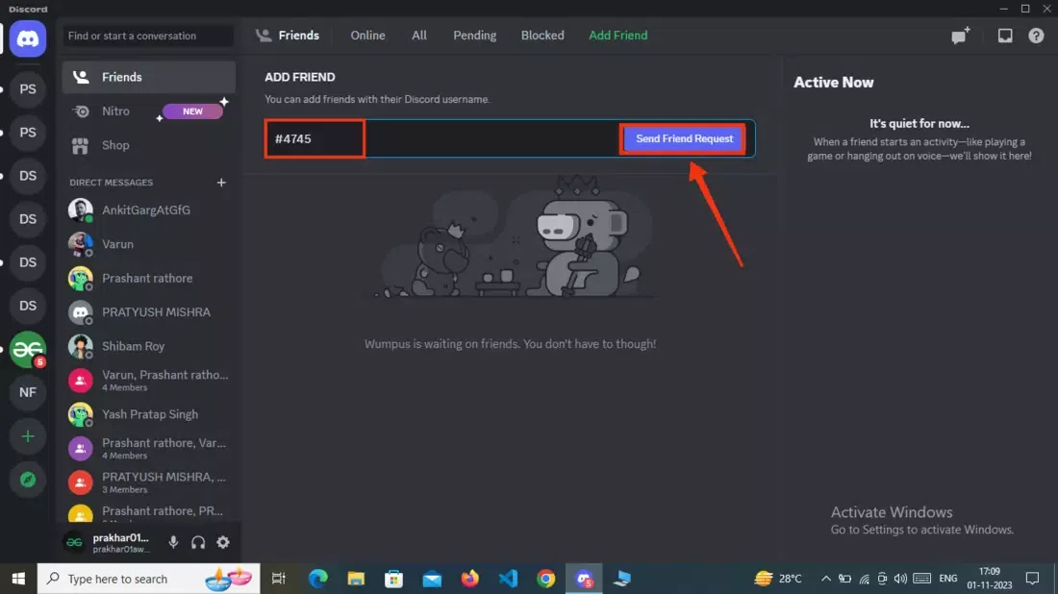The width and height of the screenshot is (1058, 594).
Task: Click prakhar01 user profile panel
Action: click(110, 542)
